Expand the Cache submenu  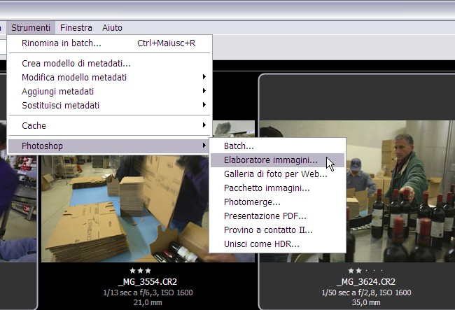point(109,125)
